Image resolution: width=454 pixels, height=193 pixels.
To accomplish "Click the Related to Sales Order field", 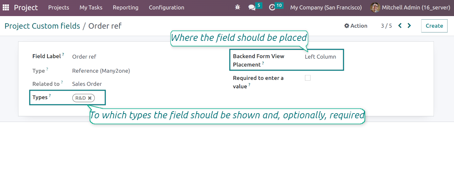I will (87, 84).
